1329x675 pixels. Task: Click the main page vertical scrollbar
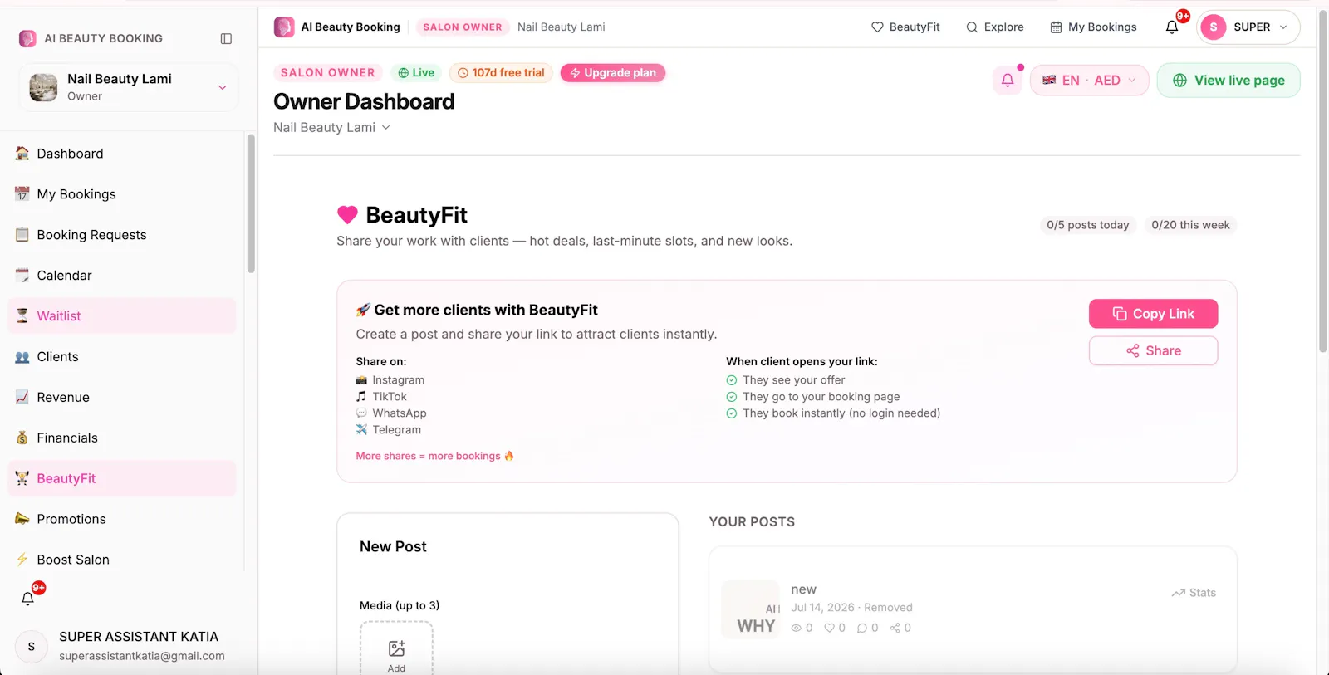click(x=1322, y=181)
